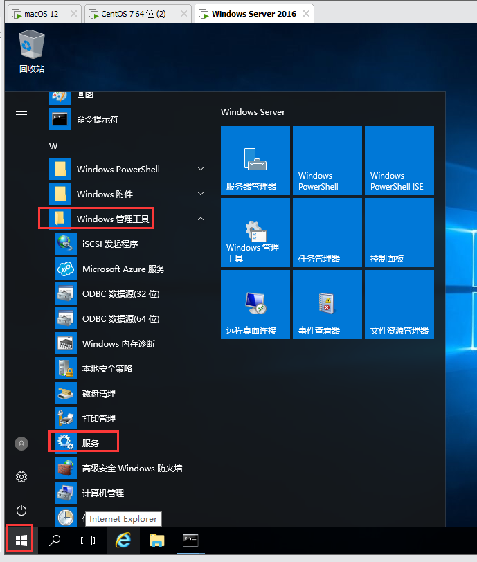
Task: Click the 任务管理器 tile
Action: (x=327, y=233)
